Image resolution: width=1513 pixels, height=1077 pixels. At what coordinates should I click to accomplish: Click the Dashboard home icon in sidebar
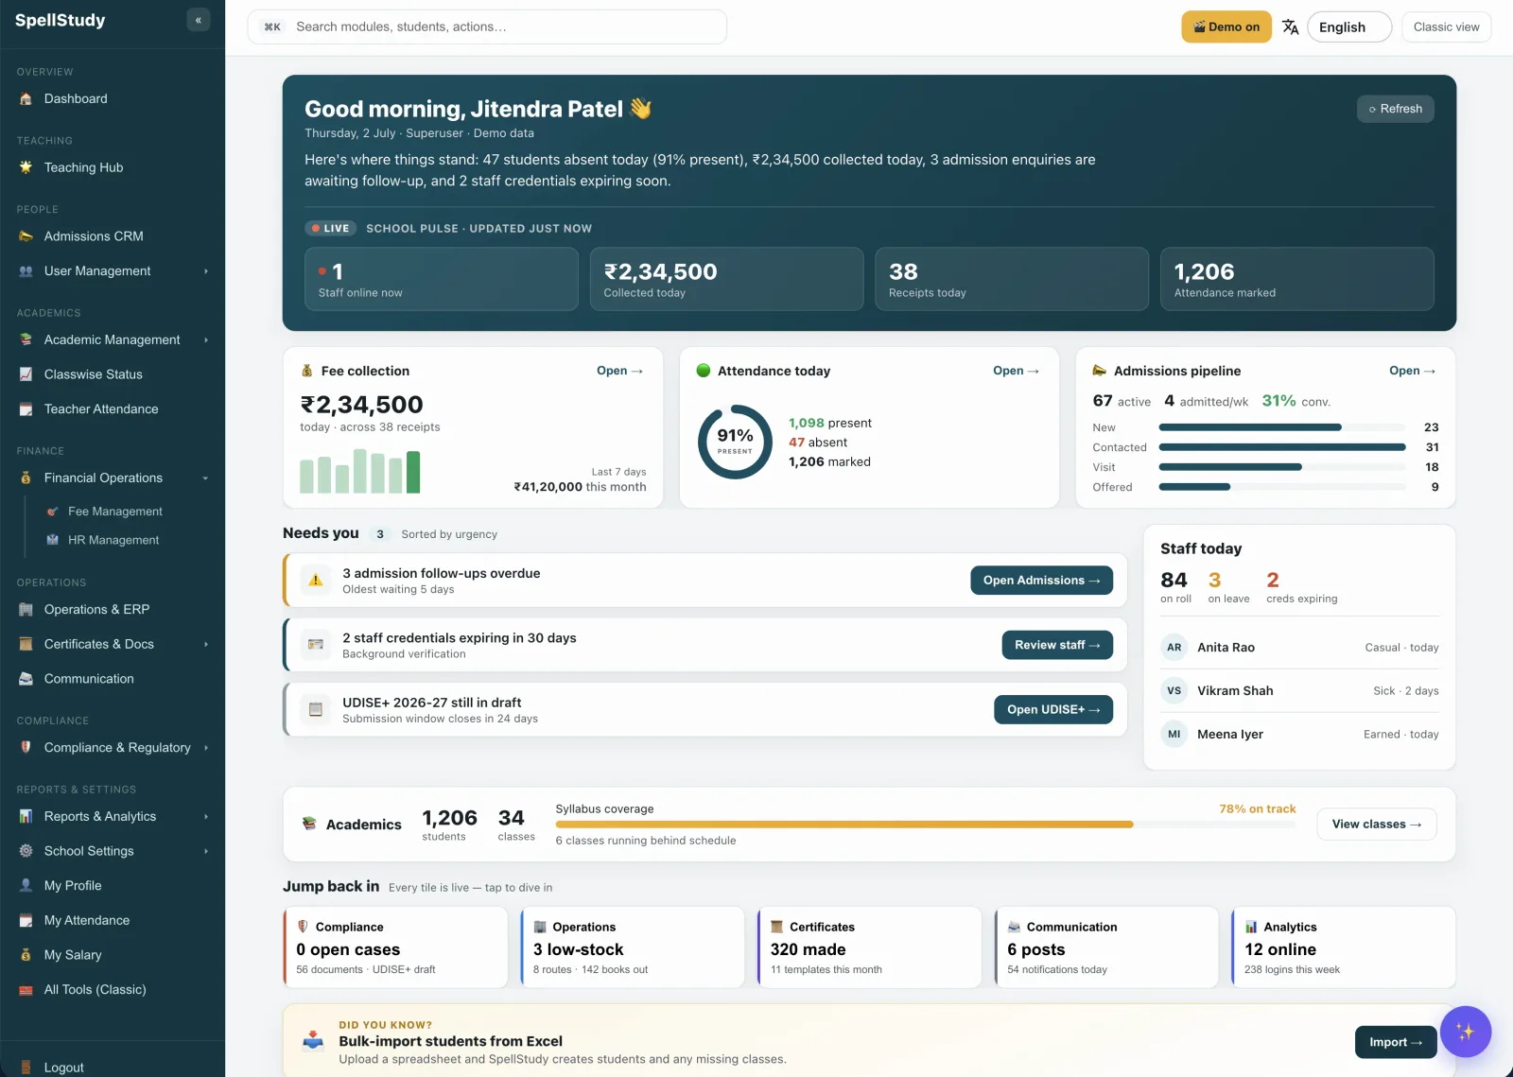pos(26,98)
